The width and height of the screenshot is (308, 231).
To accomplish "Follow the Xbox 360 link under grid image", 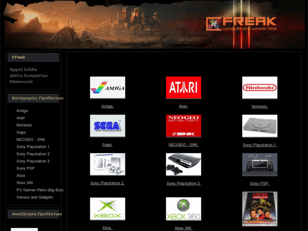I will tap(183, 228).
